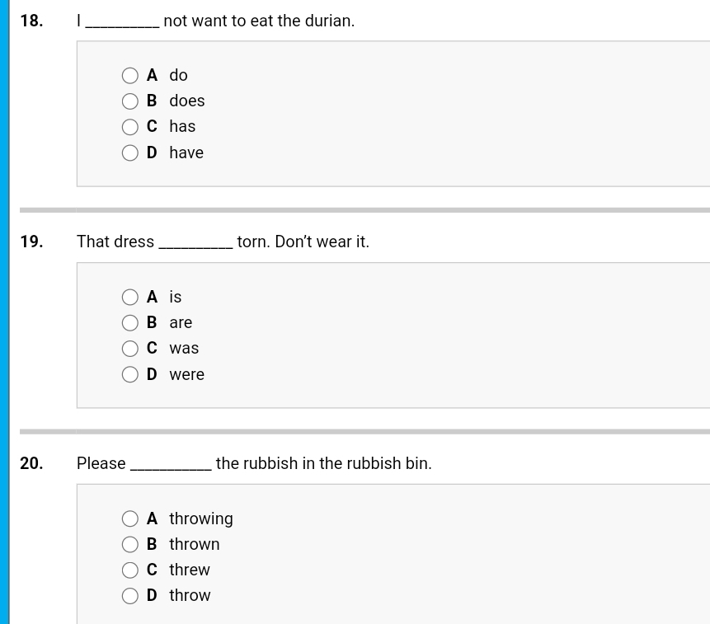Select the 'were' option label text
The width and height of the screenshot is (710, 624).
point(186,374)
